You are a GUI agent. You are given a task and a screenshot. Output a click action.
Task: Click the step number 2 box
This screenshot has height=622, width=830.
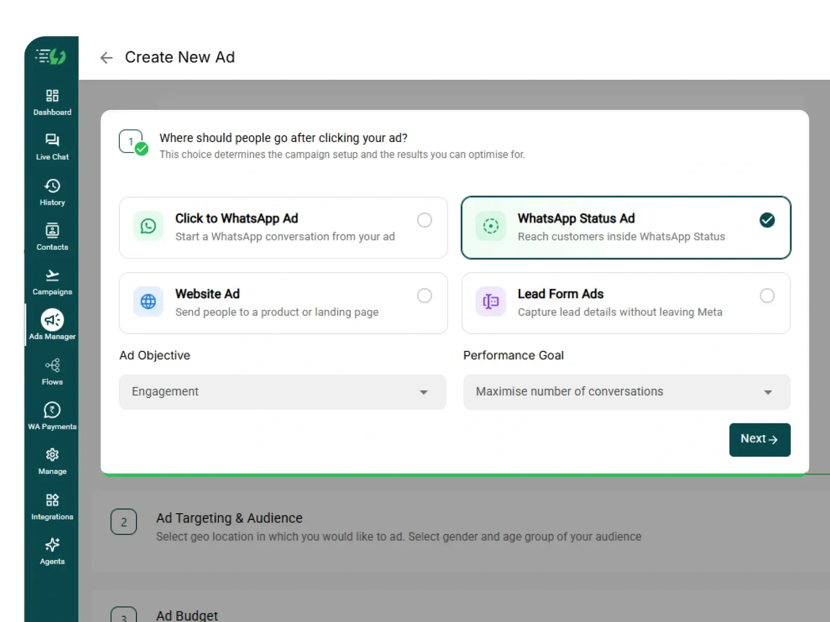click(x=123, y=522)
